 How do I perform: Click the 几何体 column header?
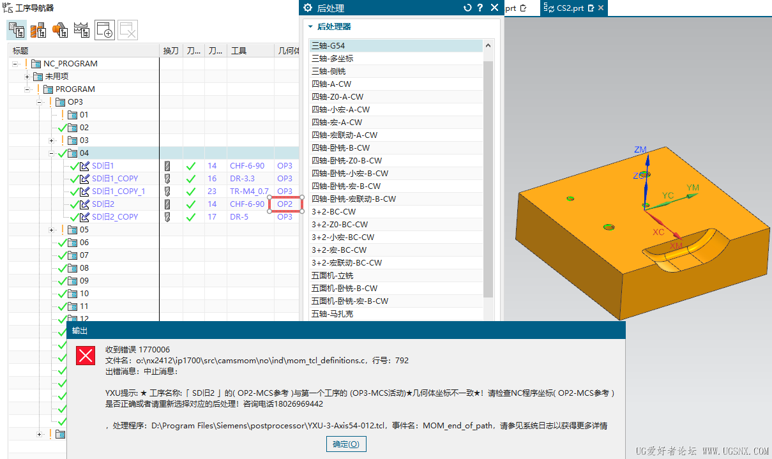click(x=288, y=50)
